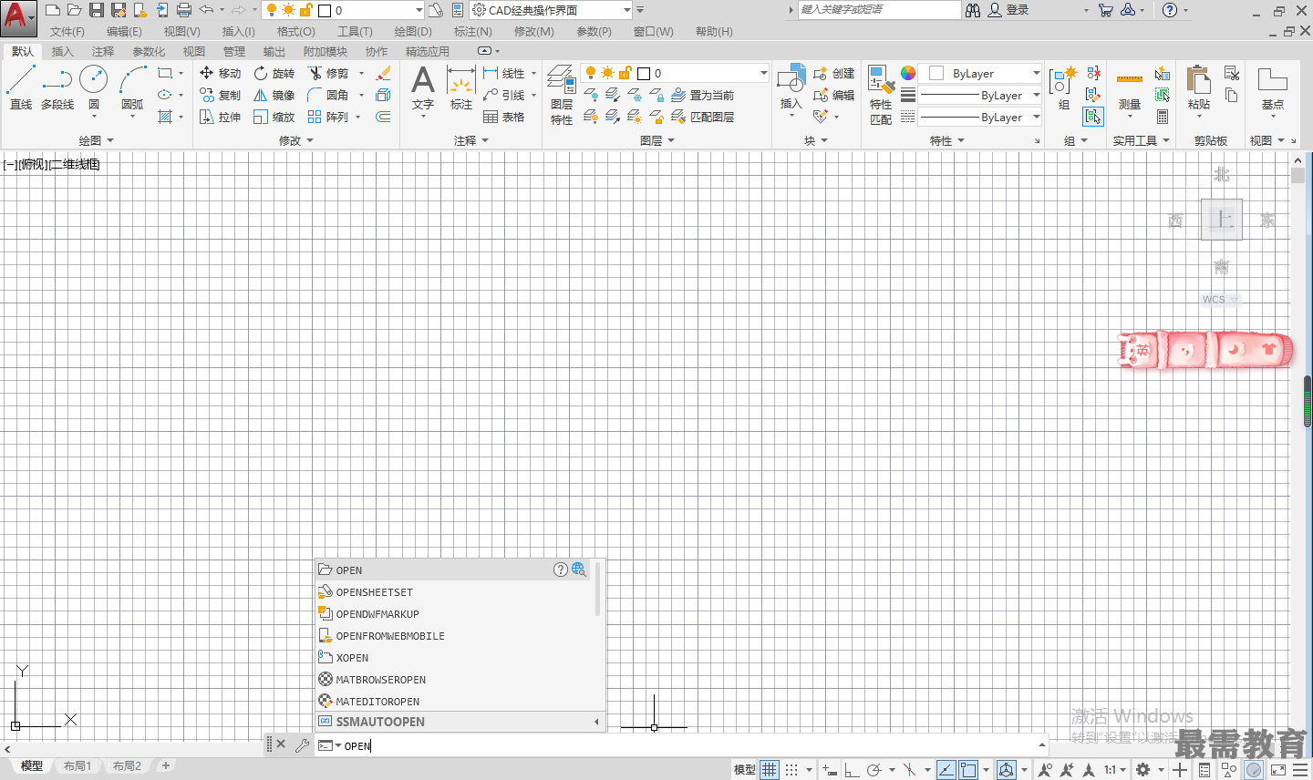Click the Paste (粘贴) icon

[x=1199, y=88]
